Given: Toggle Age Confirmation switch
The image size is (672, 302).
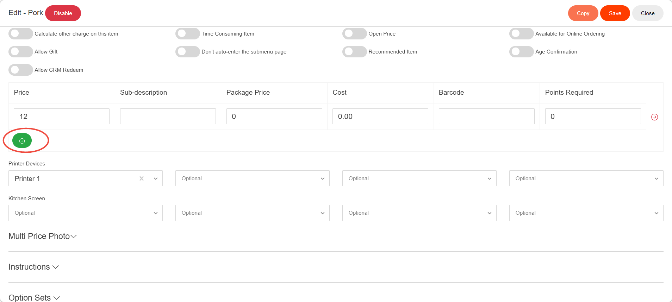Looking at the screenshot, I should coord(521,52).
